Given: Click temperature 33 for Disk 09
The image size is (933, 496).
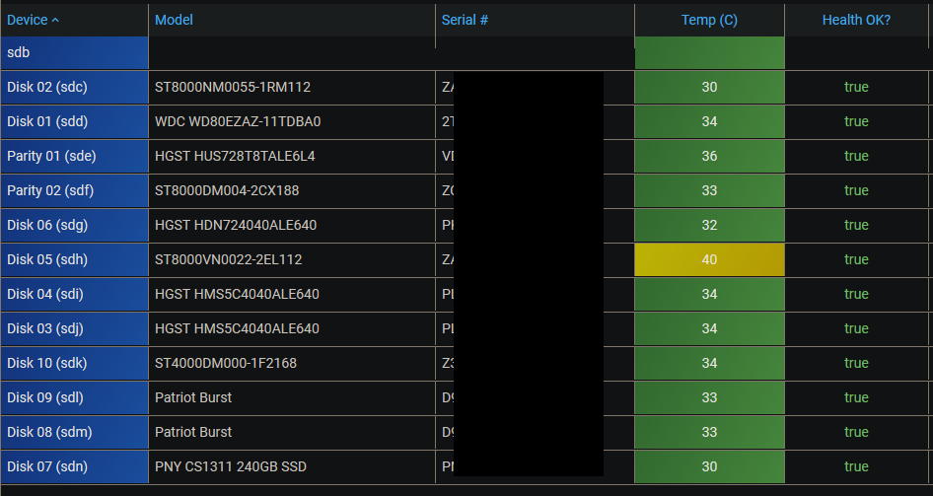Looking at the screenshot, I should (x=709, y=397).
